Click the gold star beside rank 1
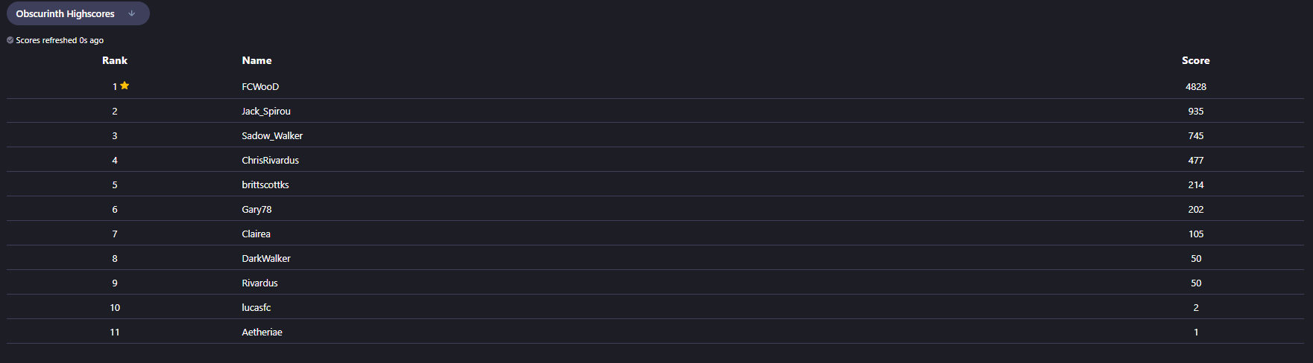 pos(125,86)
